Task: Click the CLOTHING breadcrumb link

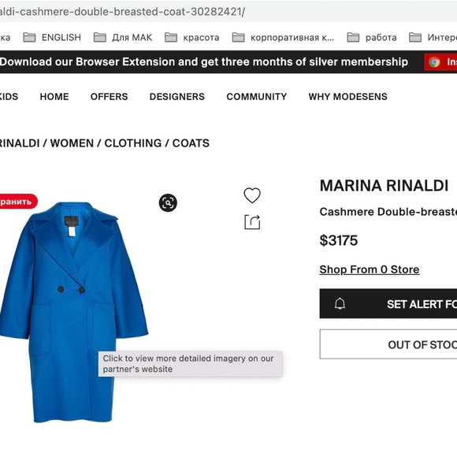Action: pos(133,143)
